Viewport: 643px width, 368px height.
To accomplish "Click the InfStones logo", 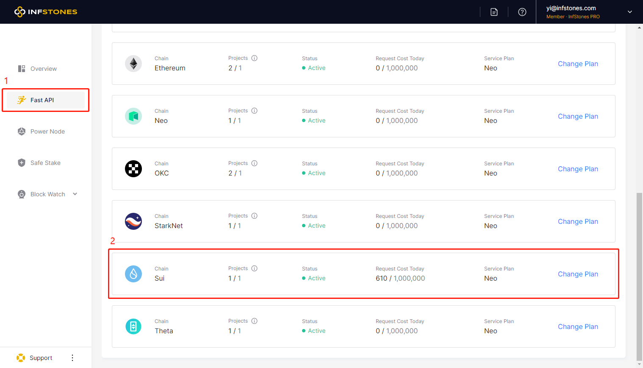I will tap(46, 12).
